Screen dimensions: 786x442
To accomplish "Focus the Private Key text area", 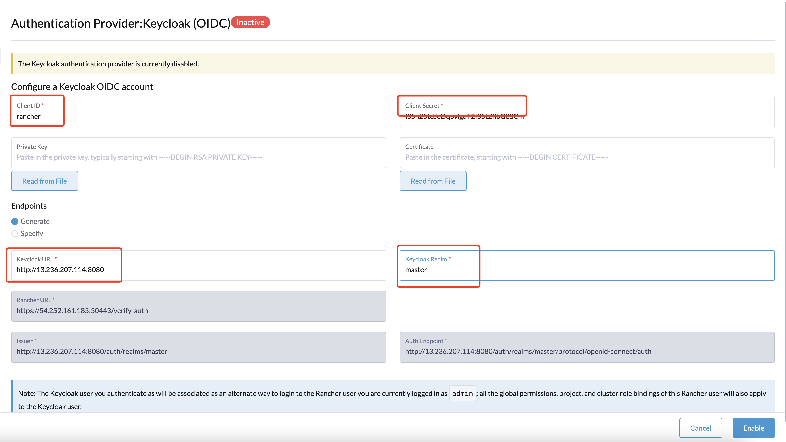I will pyautogui.click(x=199, y=153).
